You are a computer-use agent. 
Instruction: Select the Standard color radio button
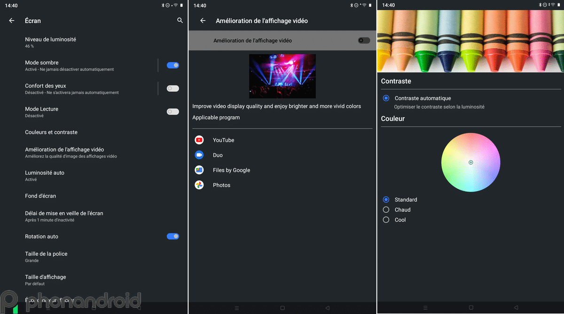(386, 199)
